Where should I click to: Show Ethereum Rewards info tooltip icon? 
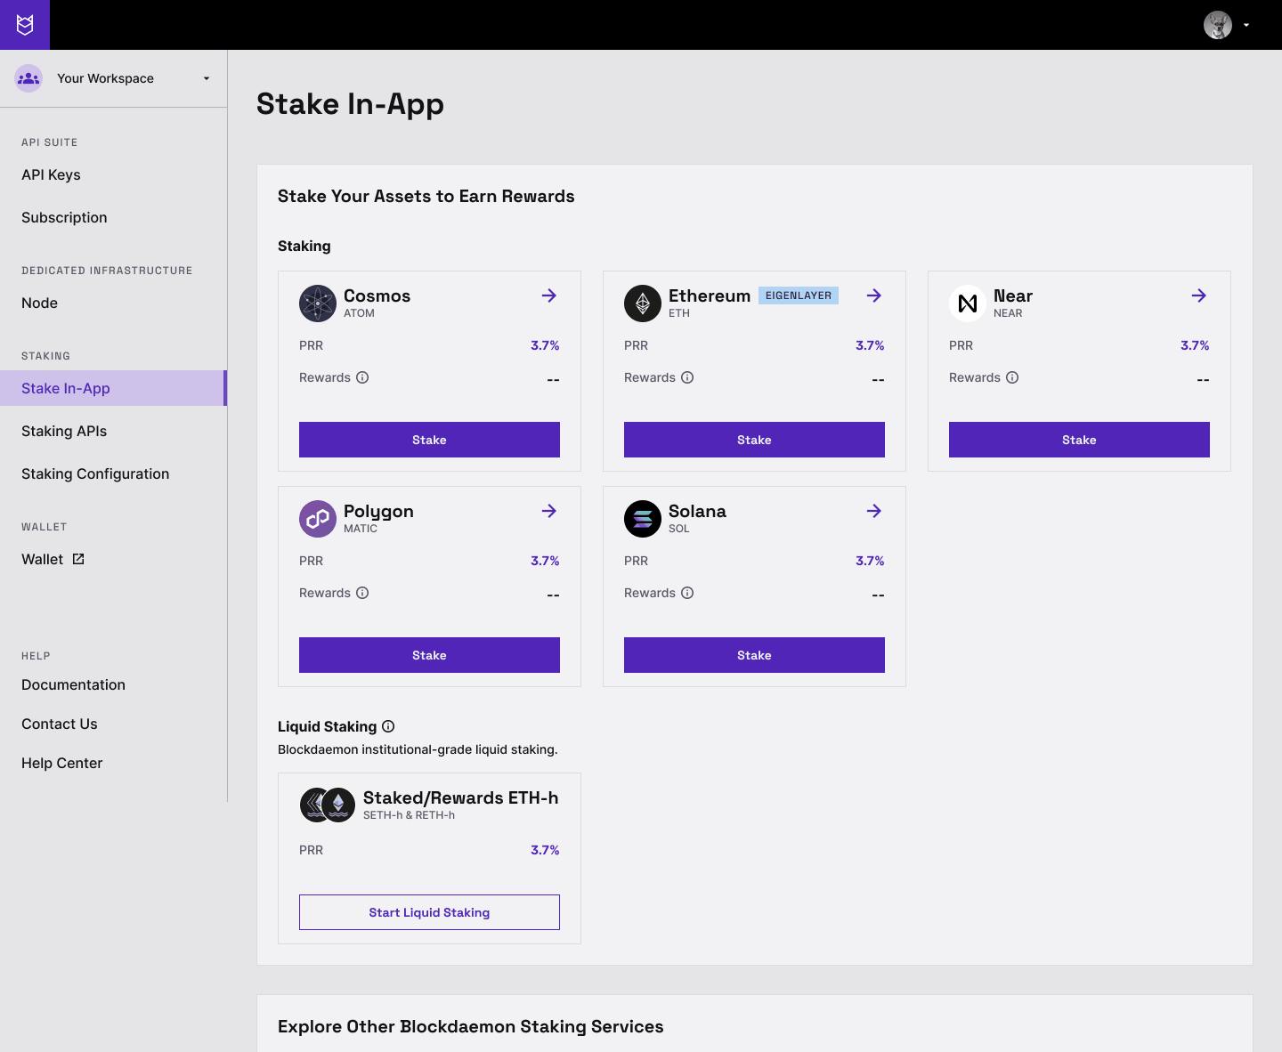tap(687, 377)
